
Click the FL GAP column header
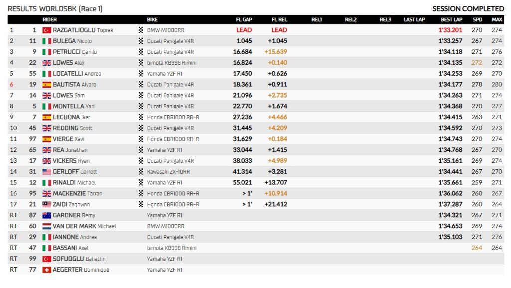[x=244, y=20]
